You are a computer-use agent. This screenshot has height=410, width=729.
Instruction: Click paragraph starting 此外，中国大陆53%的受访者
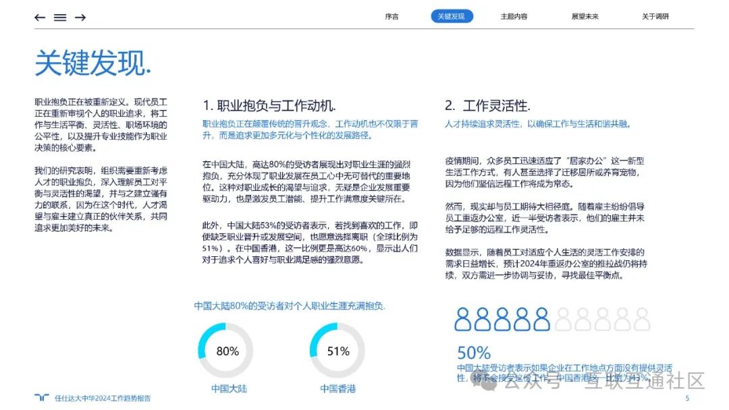click(x=310, y=242)
